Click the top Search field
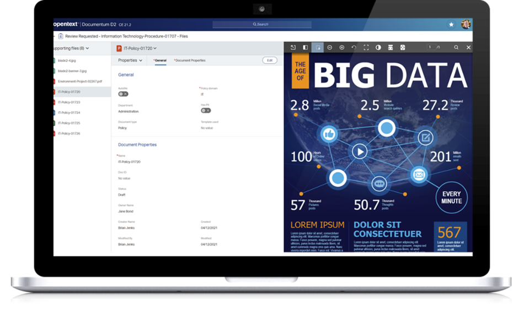The image size is (524, 309). click(x=261, y=24)
